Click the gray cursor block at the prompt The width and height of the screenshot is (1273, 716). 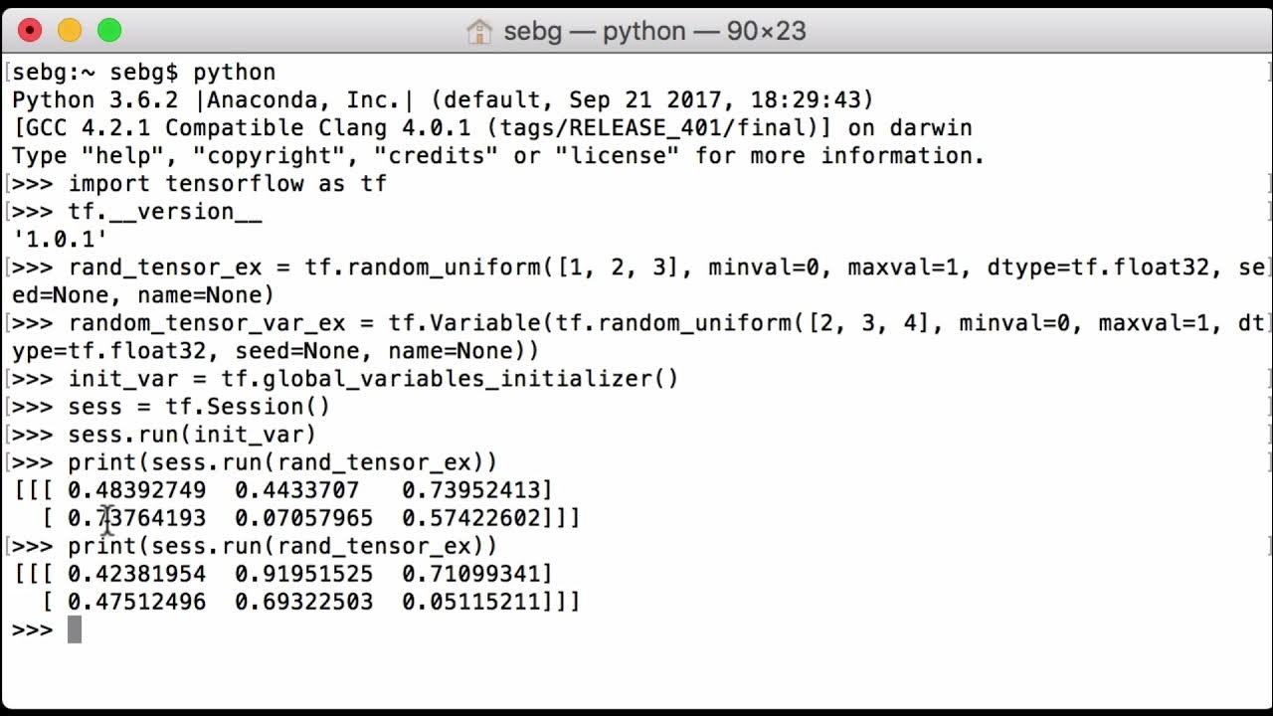click(x=75, y=629)
